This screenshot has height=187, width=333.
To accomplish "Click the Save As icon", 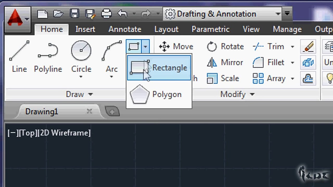I will coord(90,14).
